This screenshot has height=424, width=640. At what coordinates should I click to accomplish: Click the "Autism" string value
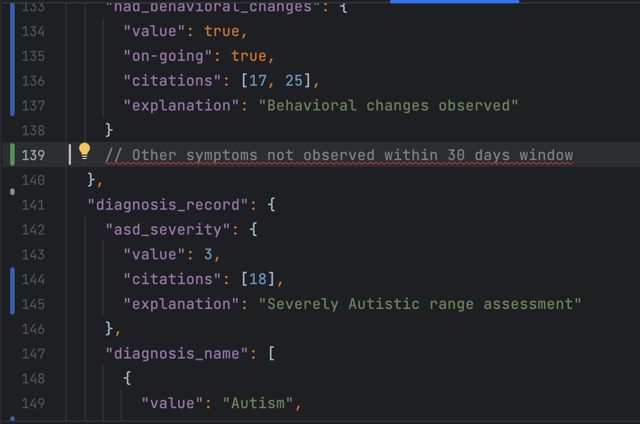tap(258, 403)
